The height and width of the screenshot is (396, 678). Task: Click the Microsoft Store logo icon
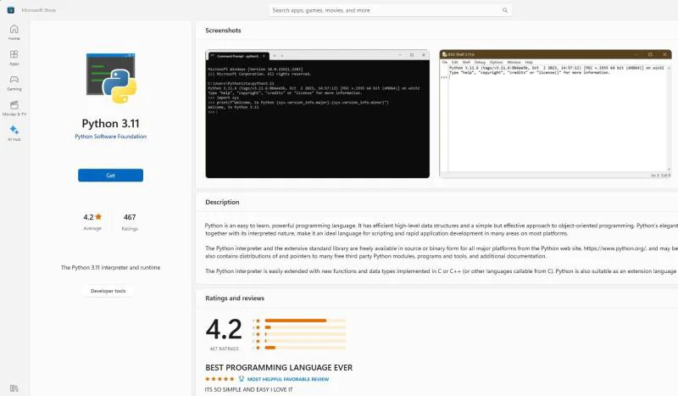tap(11, 10)
